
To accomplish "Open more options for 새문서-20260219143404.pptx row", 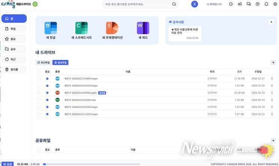I will pyautogui.click(x=272, y=93).
